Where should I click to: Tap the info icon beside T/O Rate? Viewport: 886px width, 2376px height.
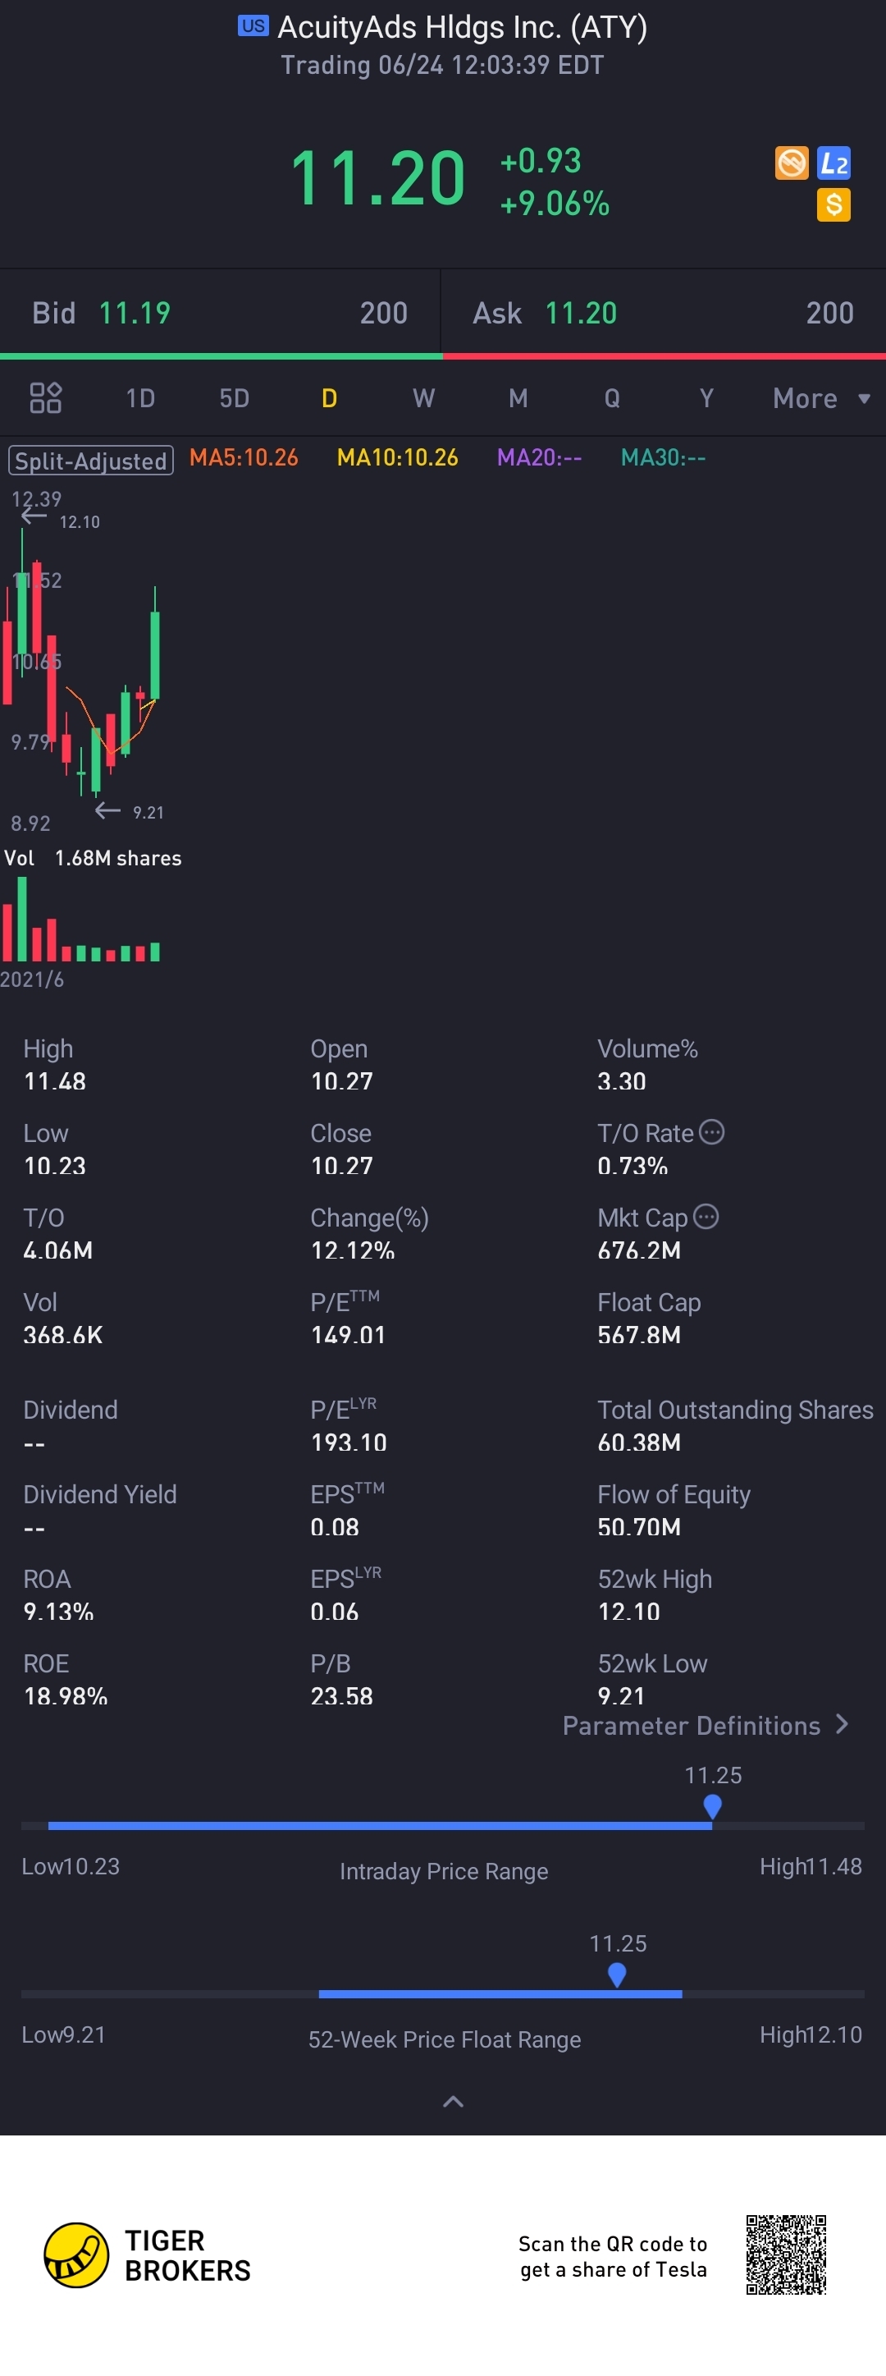tap(712, 1131)
